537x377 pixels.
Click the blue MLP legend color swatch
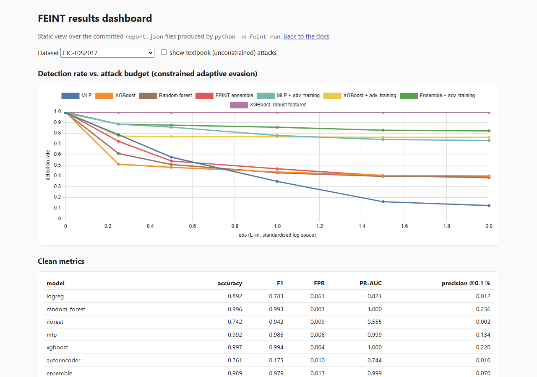pos(70,96)
